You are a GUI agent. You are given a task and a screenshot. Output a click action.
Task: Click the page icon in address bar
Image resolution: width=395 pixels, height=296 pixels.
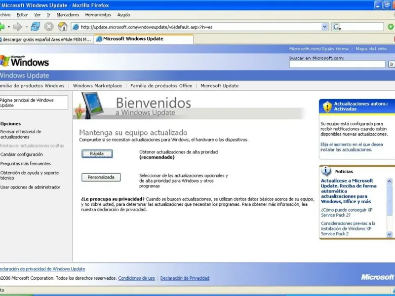coord(76,27)
